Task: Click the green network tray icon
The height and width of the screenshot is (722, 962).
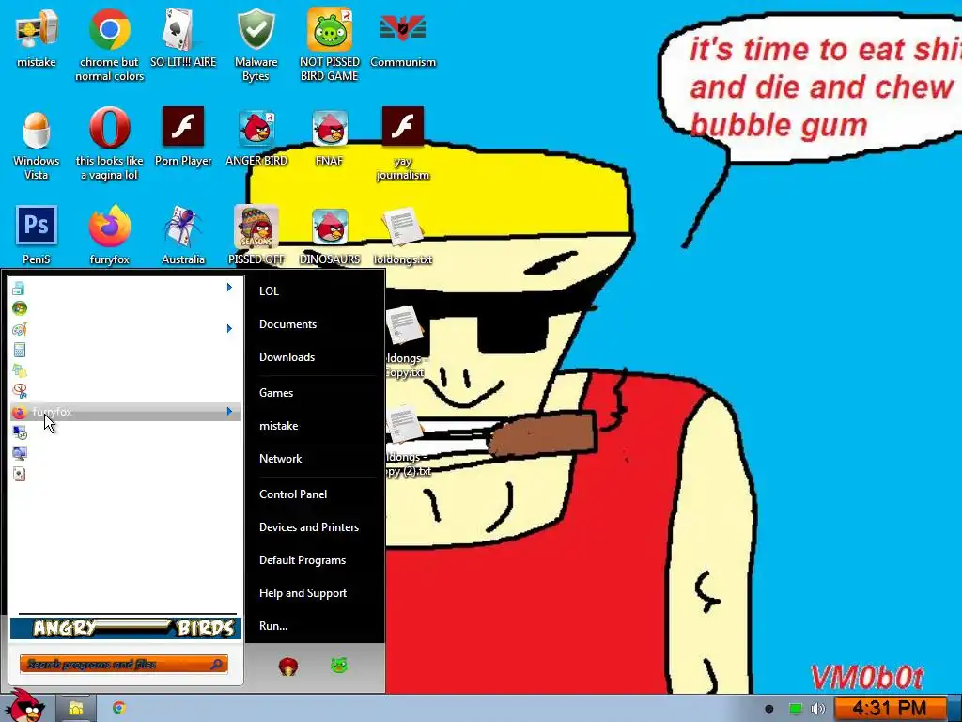Action: pyautogui.click(x=795, y=709)
